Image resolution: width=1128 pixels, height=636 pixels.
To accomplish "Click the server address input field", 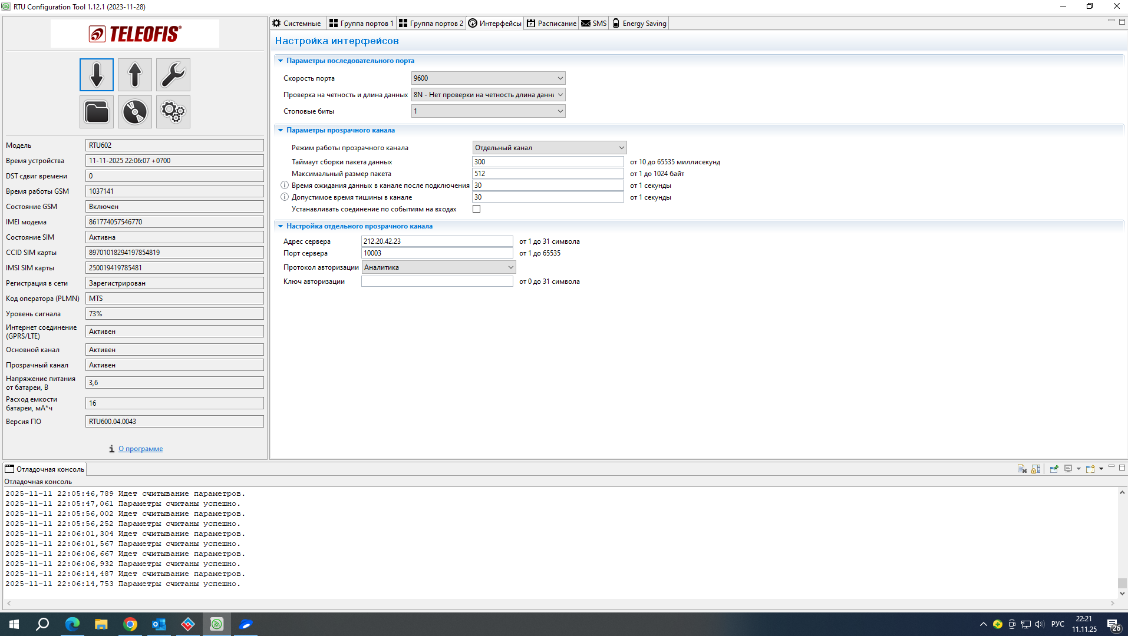I will point(437,241).
